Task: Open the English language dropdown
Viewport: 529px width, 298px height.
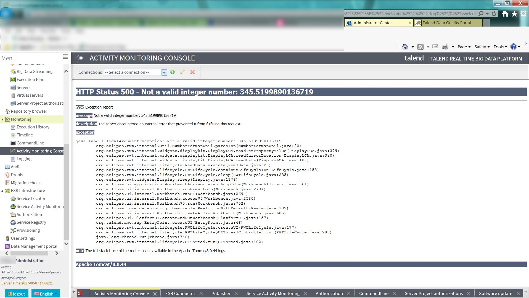Action: [46, 294]
